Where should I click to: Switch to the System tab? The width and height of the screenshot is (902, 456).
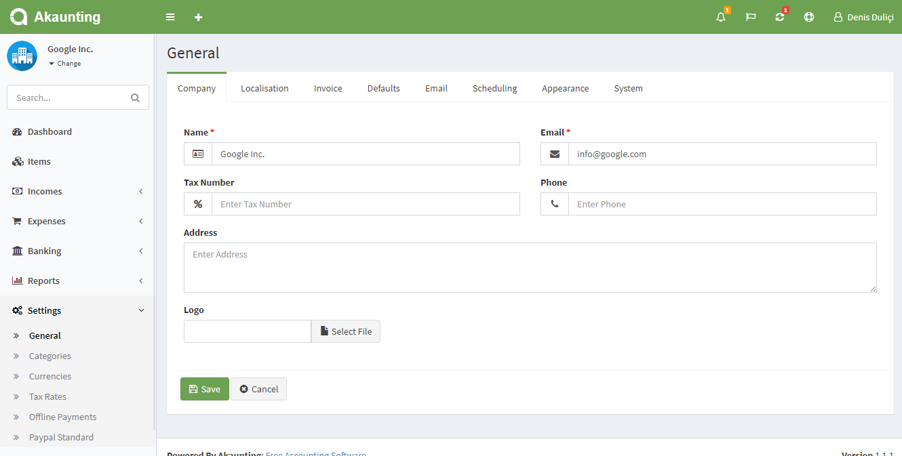(629, 88)
